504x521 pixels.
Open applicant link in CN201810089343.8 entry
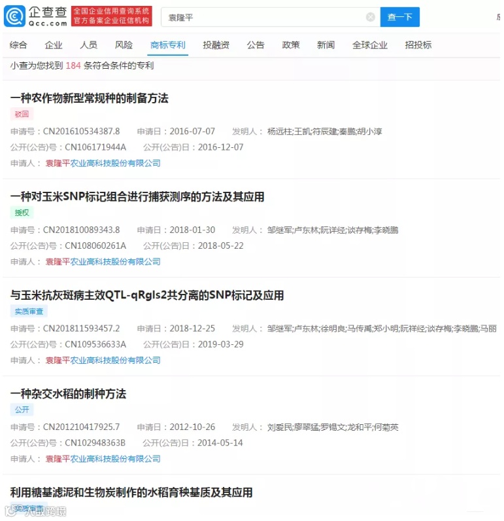[x=103, y=262]
